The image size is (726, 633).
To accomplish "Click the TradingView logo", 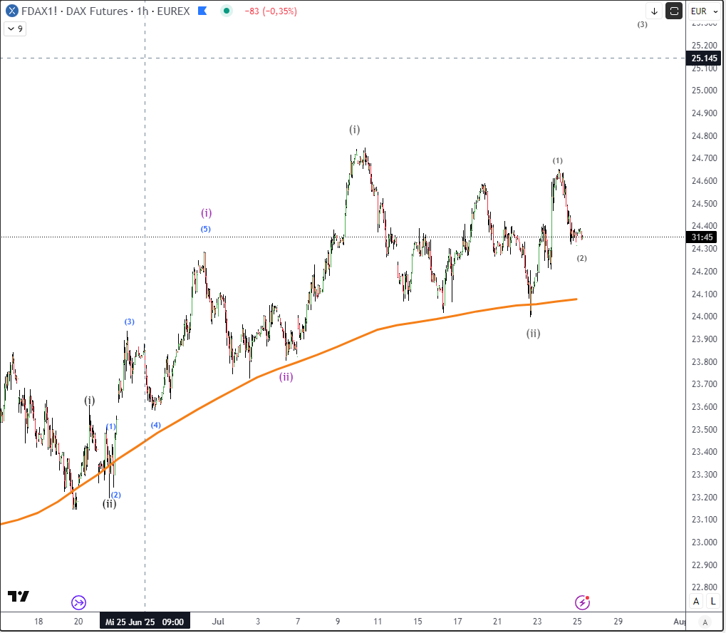I will [x=18, y=596].
